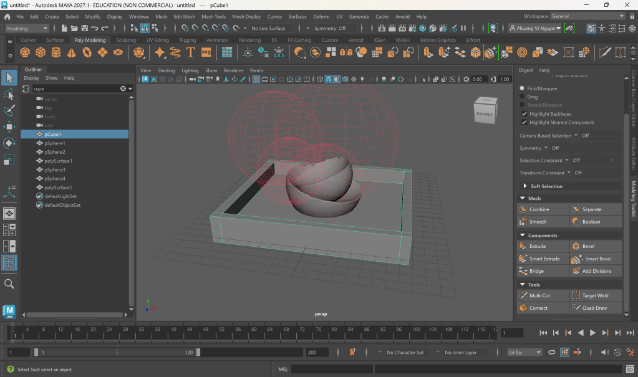Viewport: 638px width, 377px height.
Task: Click the Undo arrow icon
Action: [x=94, y=28]
